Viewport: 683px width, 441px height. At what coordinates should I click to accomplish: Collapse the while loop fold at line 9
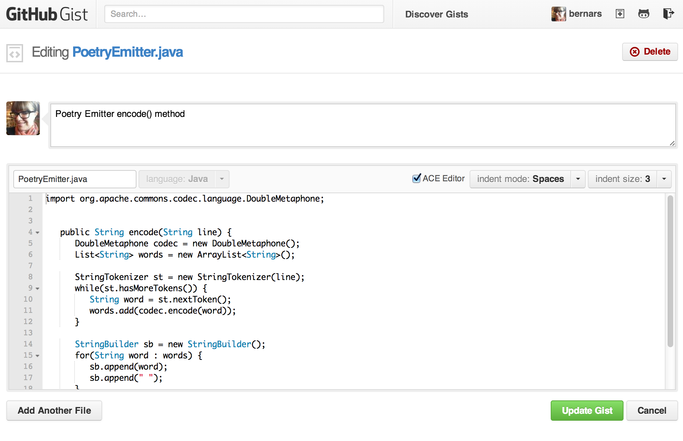click(37, 288)
